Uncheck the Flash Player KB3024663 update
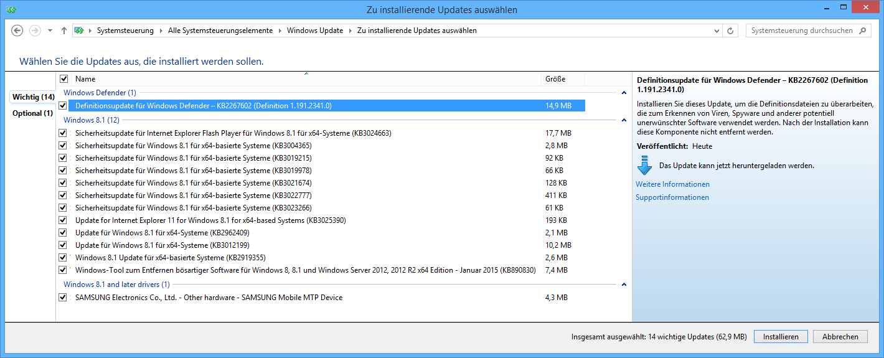884x358 pixels. pyautogui.click(x=63, y=133)
